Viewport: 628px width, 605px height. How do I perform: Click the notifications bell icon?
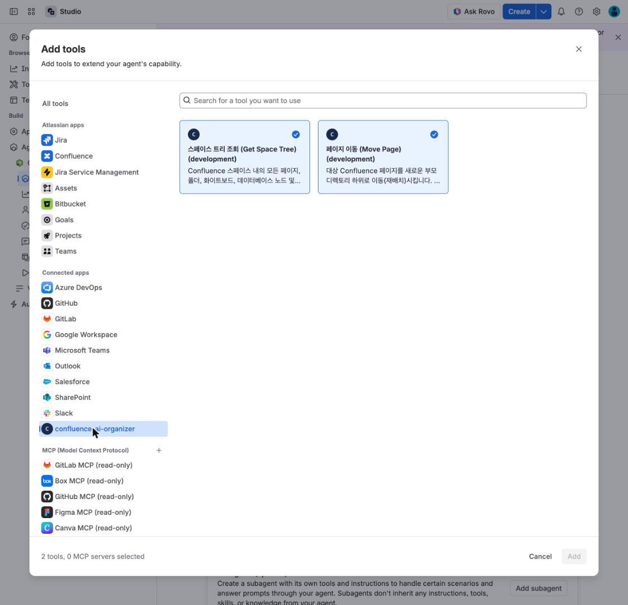(x=561, y=12)
